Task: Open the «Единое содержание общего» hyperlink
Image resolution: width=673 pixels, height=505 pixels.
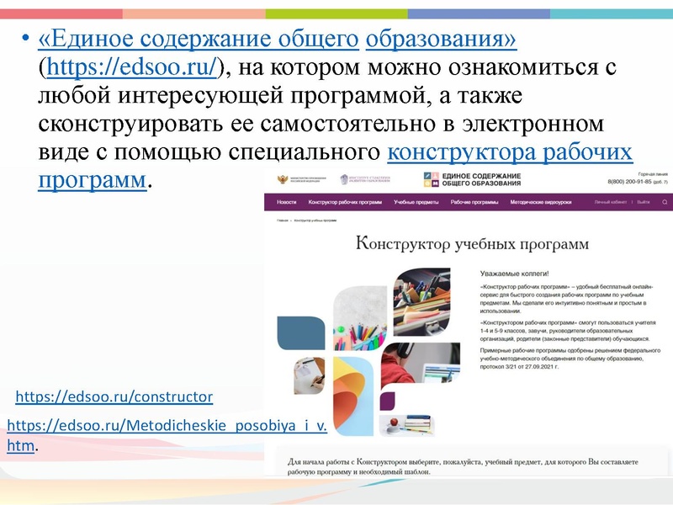Action: tap(200, 39)
